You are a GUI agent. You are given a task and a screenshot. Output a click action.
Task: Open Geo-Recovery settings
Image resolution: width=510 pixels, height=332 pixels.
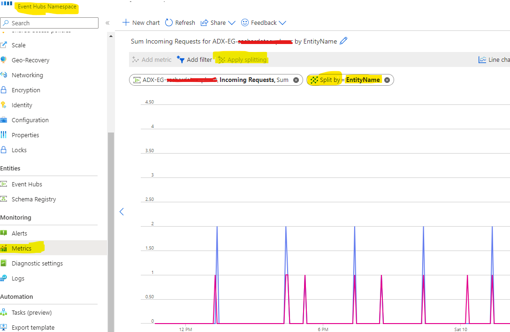[30, 60]
